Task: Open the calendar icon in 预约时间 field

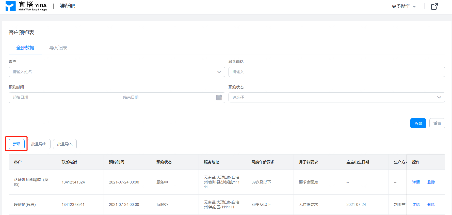Action: tap(219, 98)
